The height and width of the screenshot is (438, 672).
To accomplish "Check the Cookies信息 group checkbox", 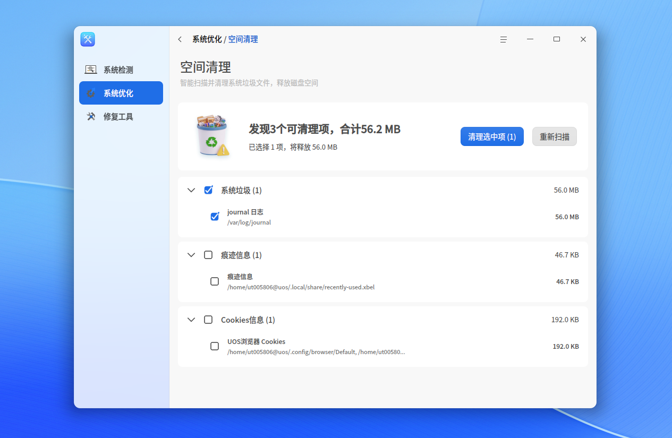I will [208, 320].
